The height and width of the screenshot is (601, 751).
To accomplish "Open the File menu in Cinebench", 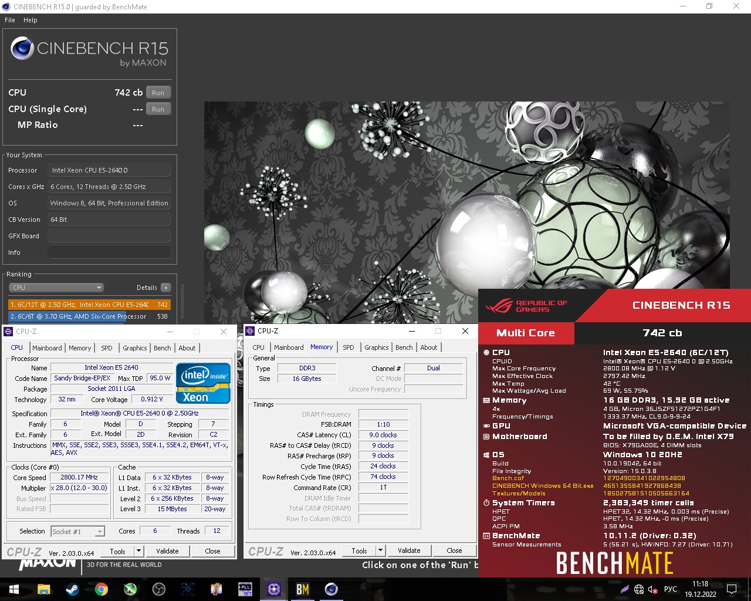I will click(10, 20).
